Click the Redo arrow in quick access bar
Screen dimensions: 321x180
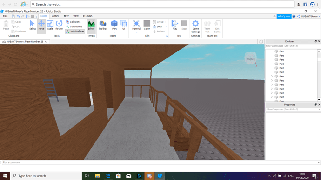pos(23,16)
